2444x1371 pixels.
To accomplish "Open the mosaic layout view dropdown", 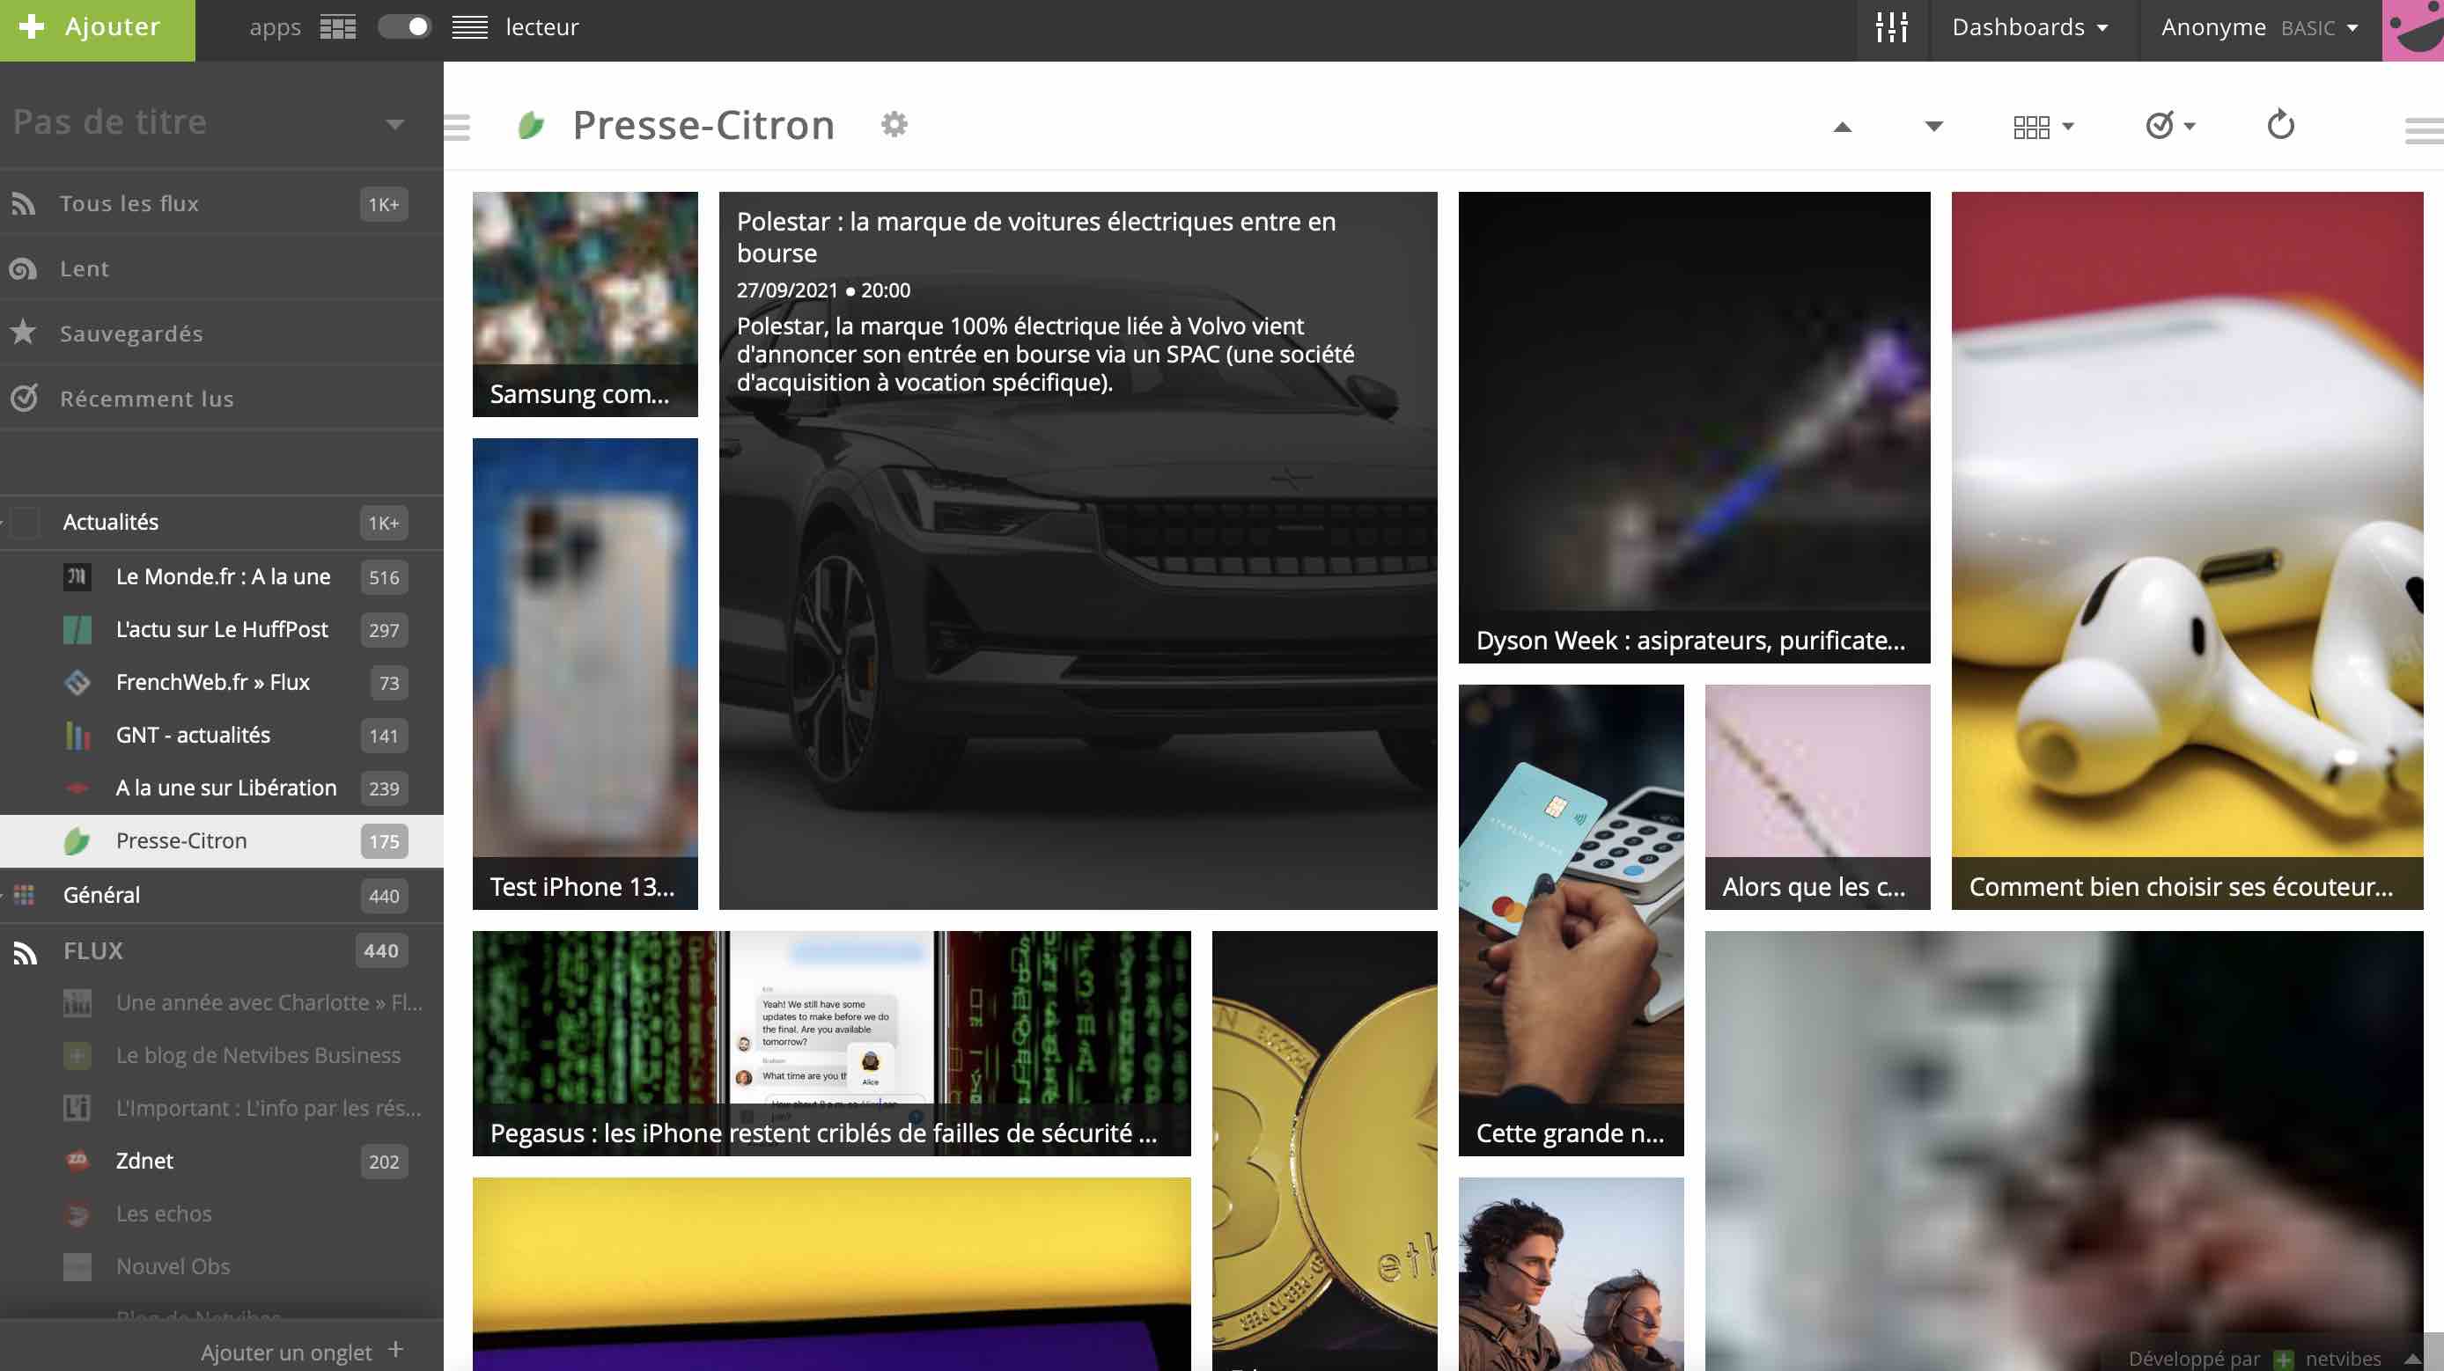I will coord(2043,126).
